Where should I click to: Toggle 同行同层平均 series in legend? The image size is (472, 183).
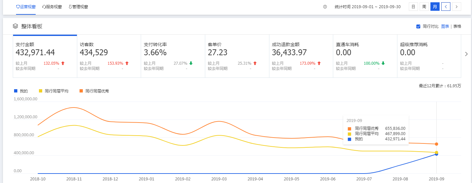(x=53, y=91)
